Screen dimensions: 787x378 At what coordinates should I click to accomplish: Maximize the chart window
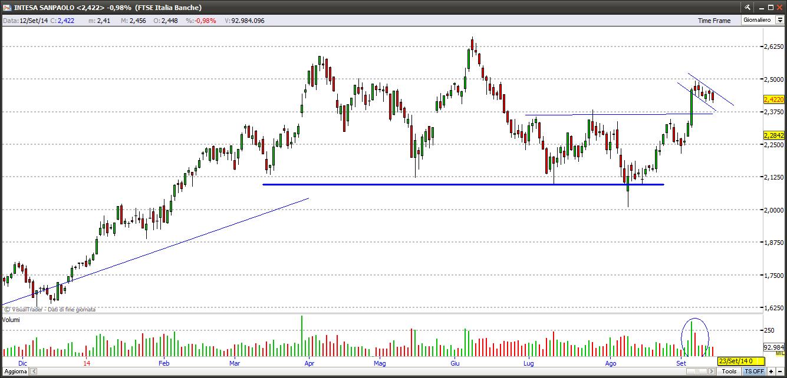tap(771, 7)
